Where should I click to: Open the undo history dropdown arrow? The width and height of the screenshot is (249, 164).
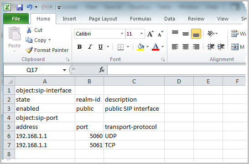click(36, 7)
